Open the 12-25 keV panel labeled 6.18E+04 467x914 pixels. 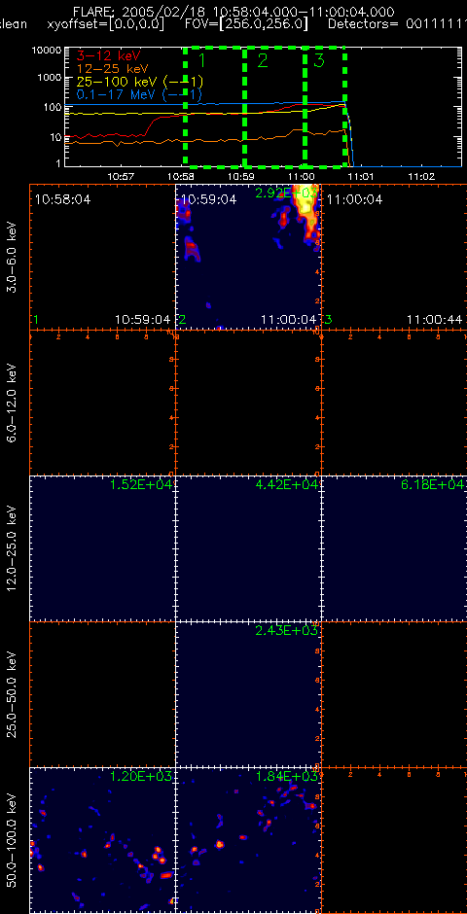(x=394, y=548)
